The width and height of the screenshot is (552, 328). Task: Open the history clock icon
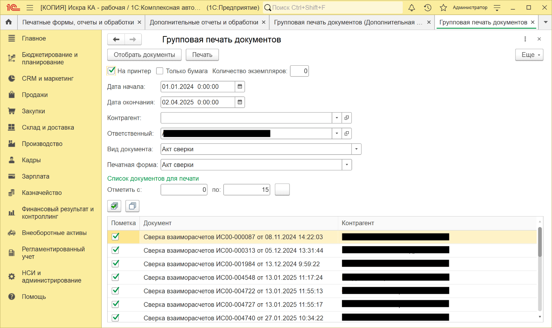[427, 8]
